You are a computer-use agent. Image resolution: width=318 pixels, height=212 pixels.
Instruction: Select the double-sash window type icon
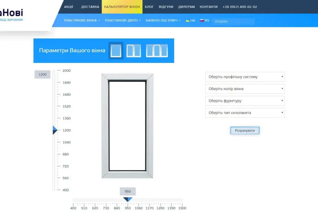click(134, 51)
